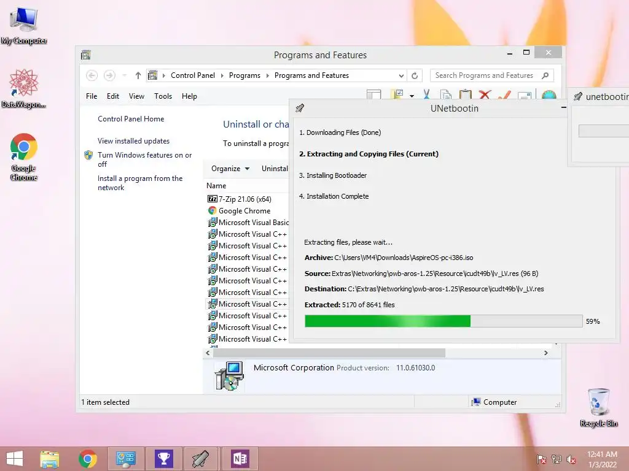This screenshot has height=471, width=629.
Task: Click the checkmark toolbar icon
Action: [504, 94]
